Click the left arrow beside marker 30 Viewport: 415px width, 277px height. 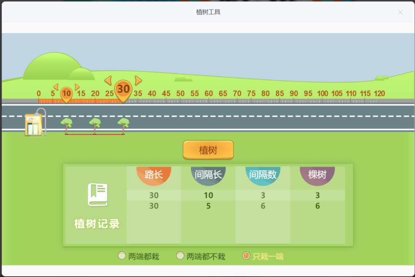click(x=108, y=81)
